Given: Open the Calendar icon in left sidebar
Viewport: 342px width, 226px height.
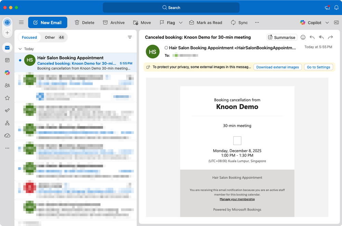Looking at the screenshot, I should (x=7, y=60).
